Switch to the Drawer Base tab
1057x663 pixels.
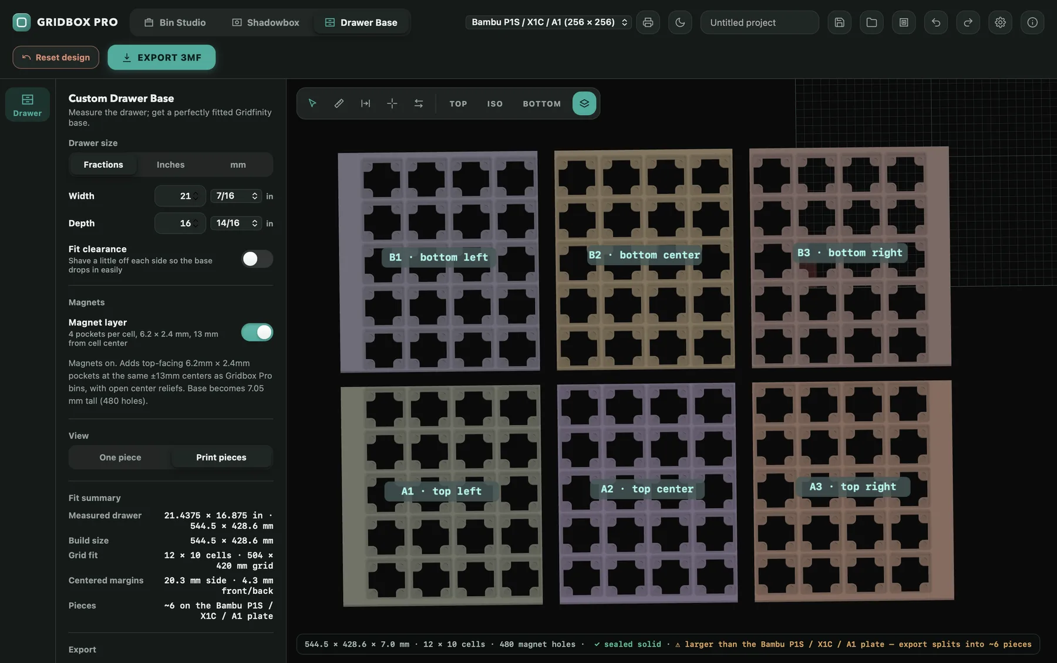(361, 22)
